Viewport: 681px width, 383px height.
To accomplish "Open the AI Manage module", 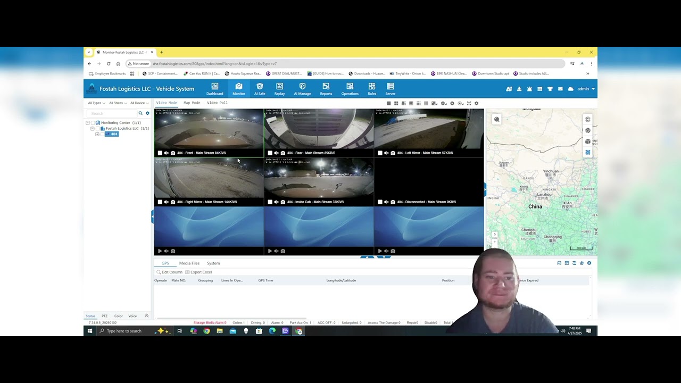I will point(302,89).
